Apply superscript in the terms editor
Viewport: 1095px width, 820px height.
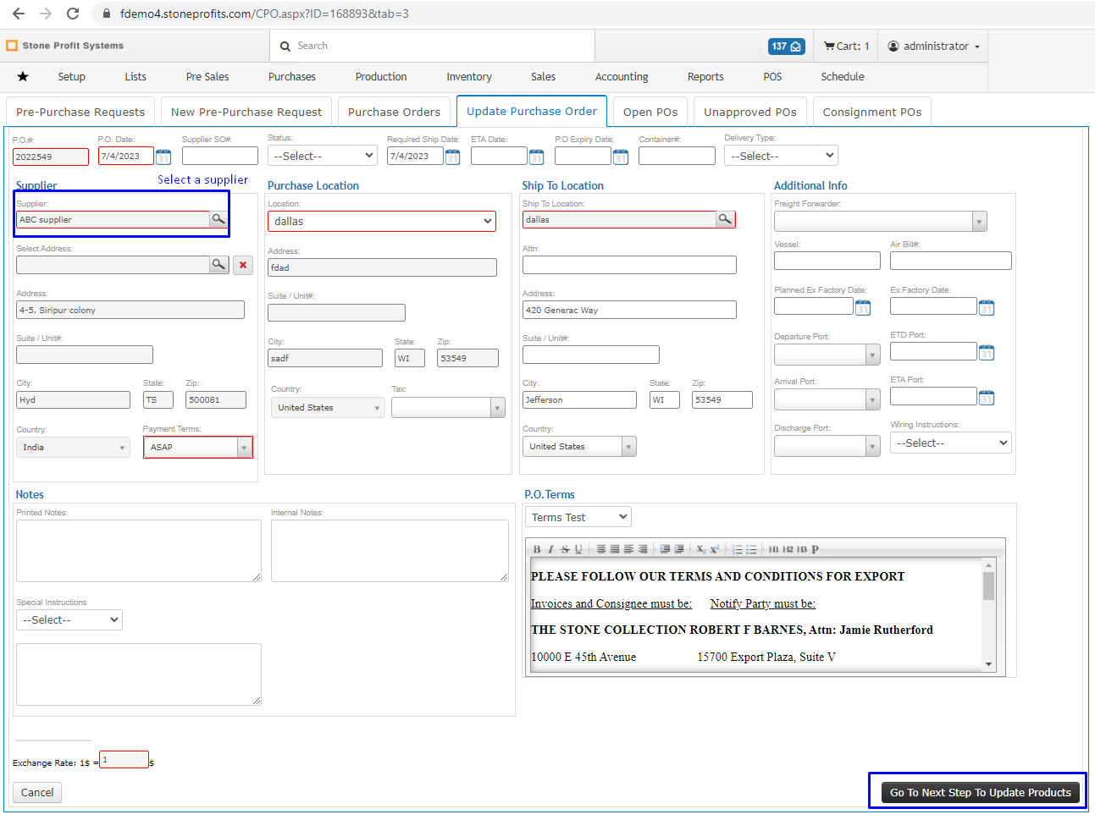(714, 549)
